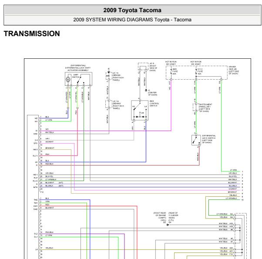Click the "(A/T)" note beside the BLU/WHT wire

tap(61, 183)
